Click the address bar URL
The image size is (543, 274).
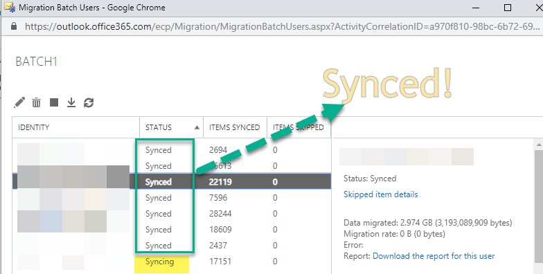(283, 26)
